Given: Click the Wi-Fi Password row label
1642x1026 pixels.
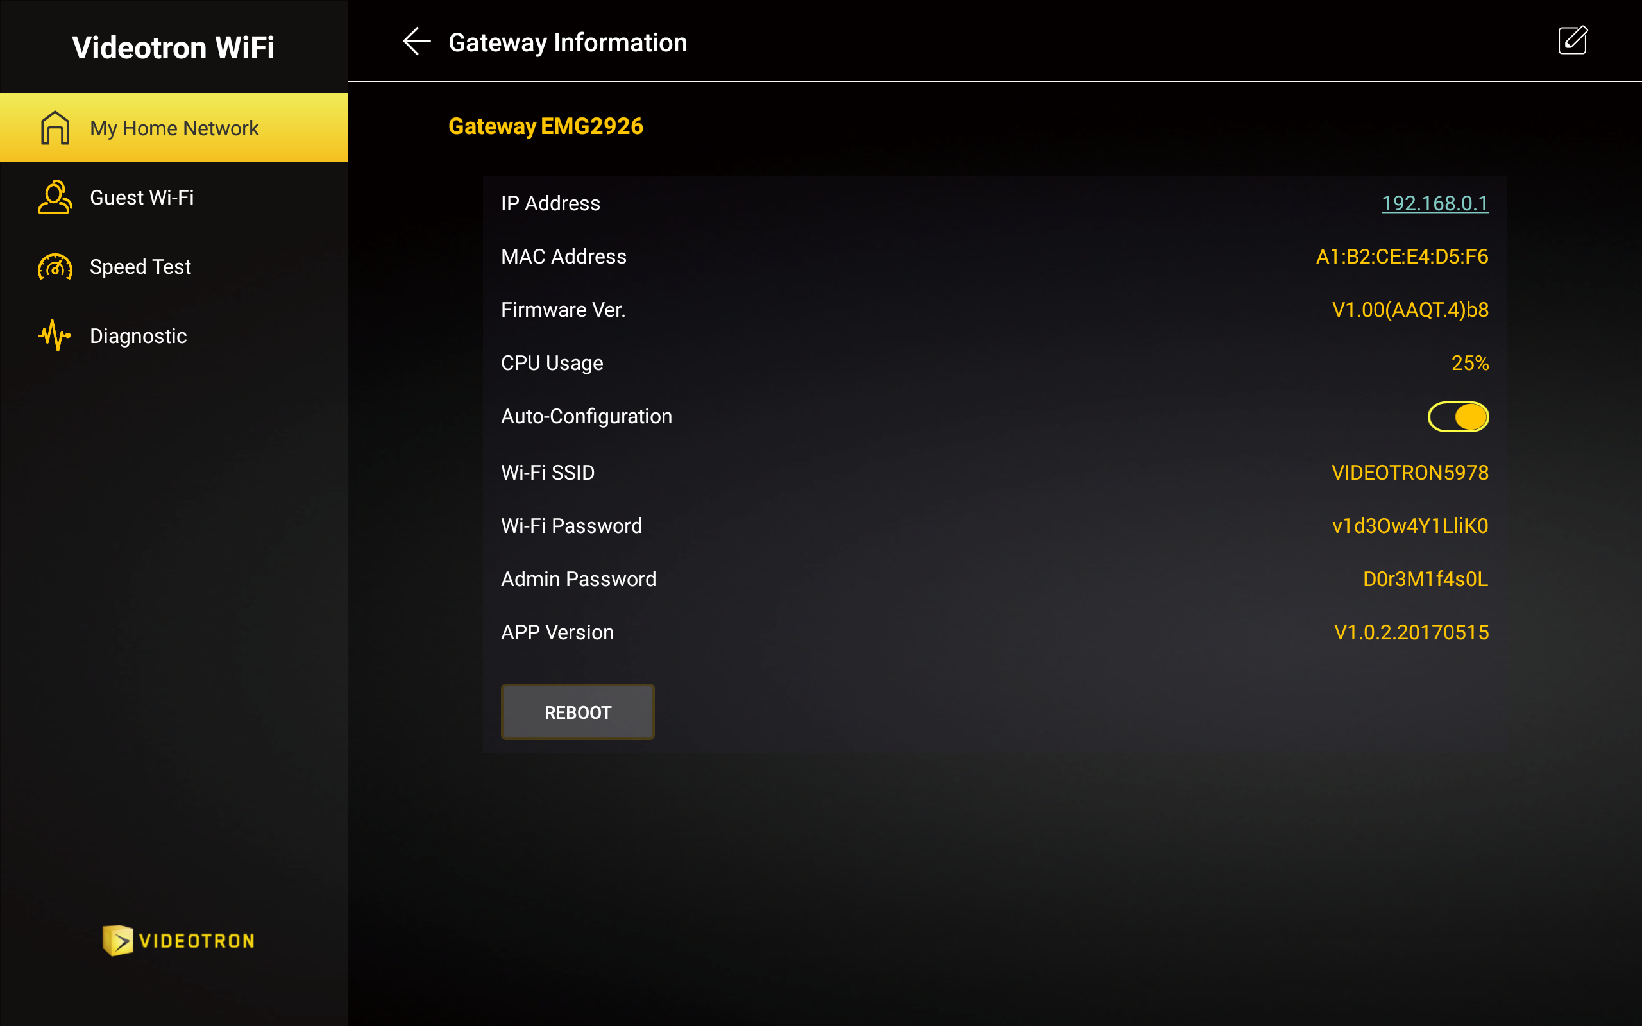Looking at the screenshot, I should (571, 526).
